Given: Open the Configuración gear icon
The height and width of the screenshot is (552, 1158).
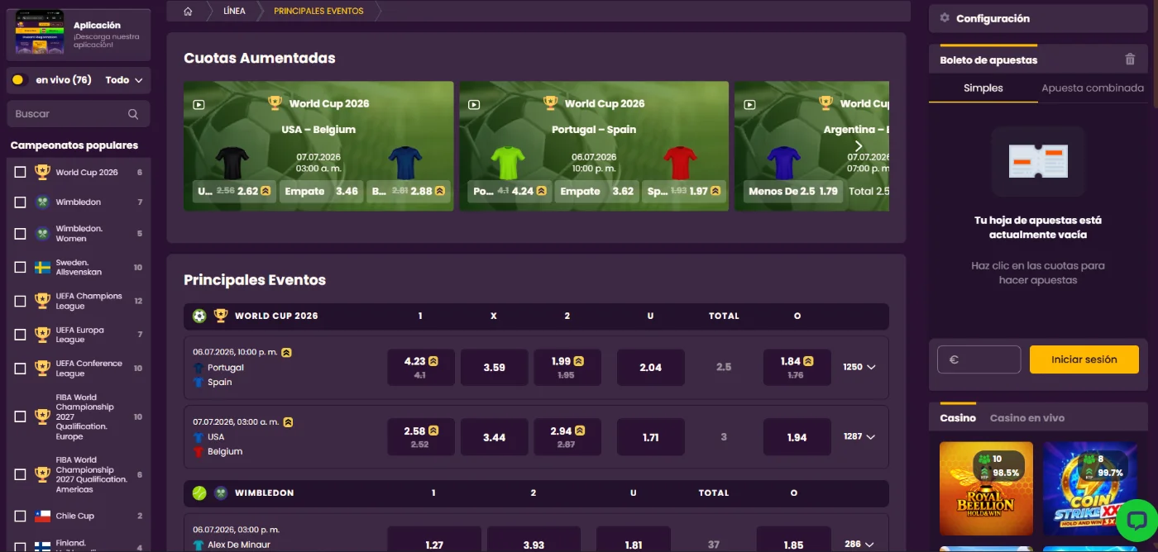Looking at the screenshot, I should pos(945,18).
